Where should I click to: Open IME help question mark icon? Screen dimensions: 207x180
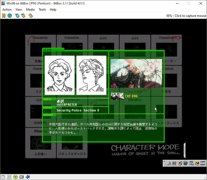(x=197, y=163)
